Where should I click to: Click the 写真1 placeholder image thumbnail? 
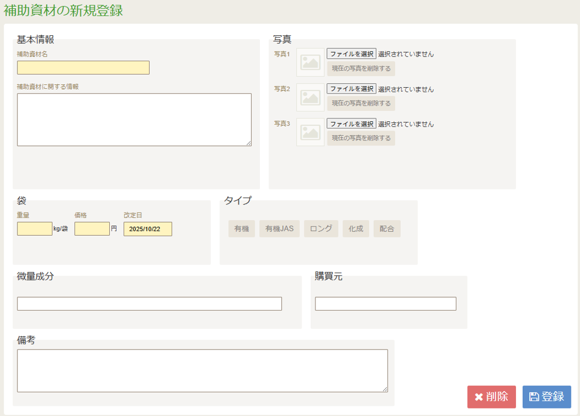pyautogui.click(x=310, y=62)
